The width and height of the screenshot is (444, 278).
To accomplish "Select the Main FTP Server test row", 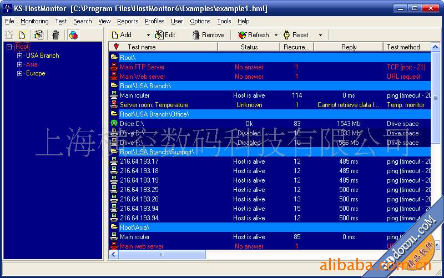I will pos(270,67).
